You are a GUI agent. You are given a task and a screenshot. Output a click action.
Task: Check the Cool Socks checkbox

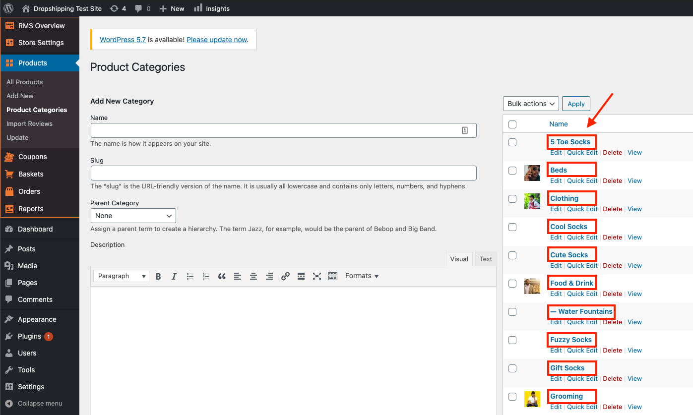click(512, 227)
